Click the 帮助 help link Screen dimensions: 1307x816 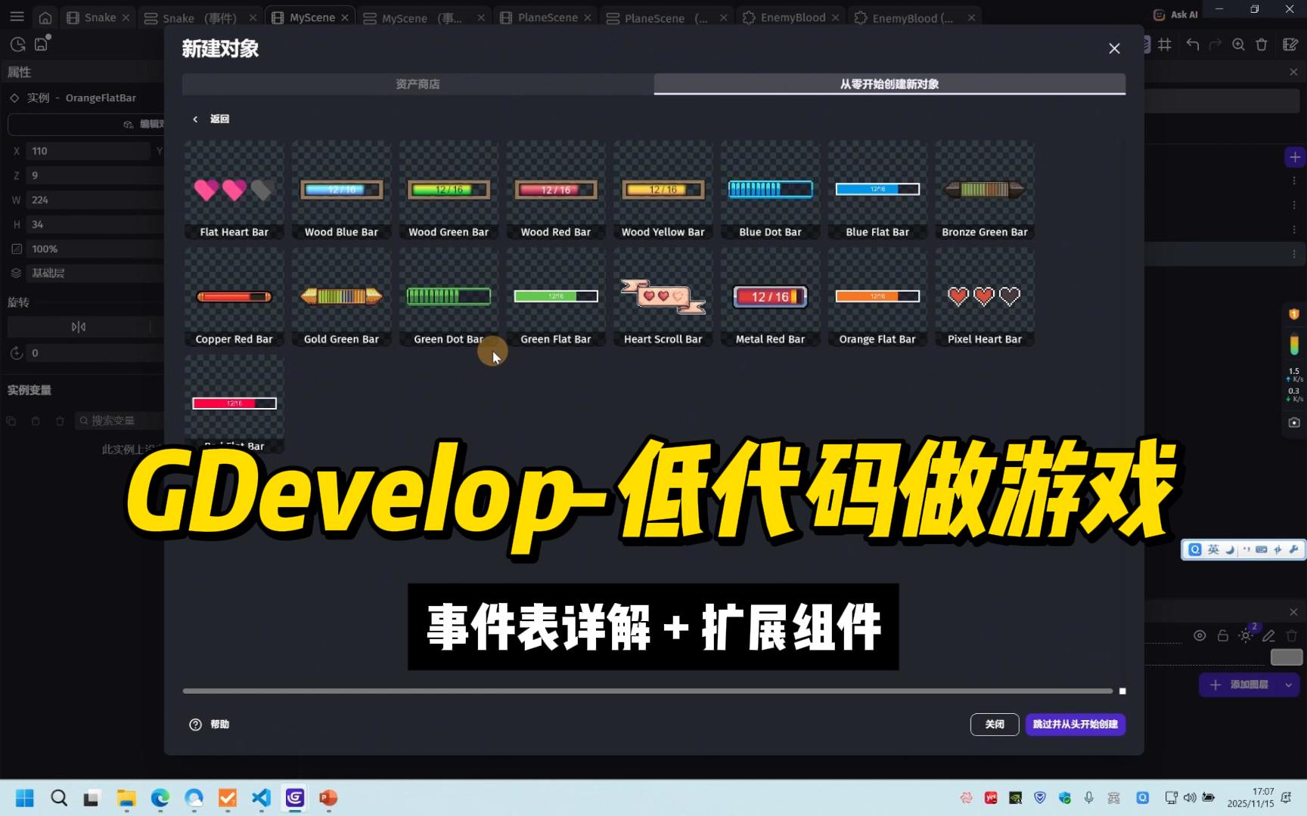pyautogui.click(x=219, y=724)
